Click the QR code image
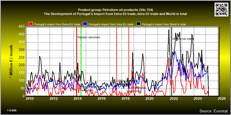The image size is (231, 115). click(221, 9)
